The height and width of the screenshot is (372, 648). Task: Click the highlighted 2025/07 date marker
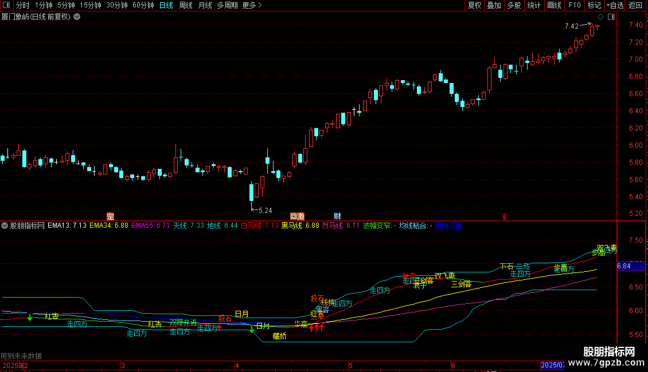[x=553, y=365]
